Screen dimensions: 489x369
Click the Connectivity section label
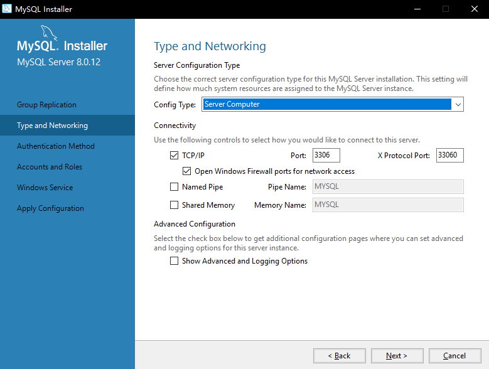coord(175,126)
